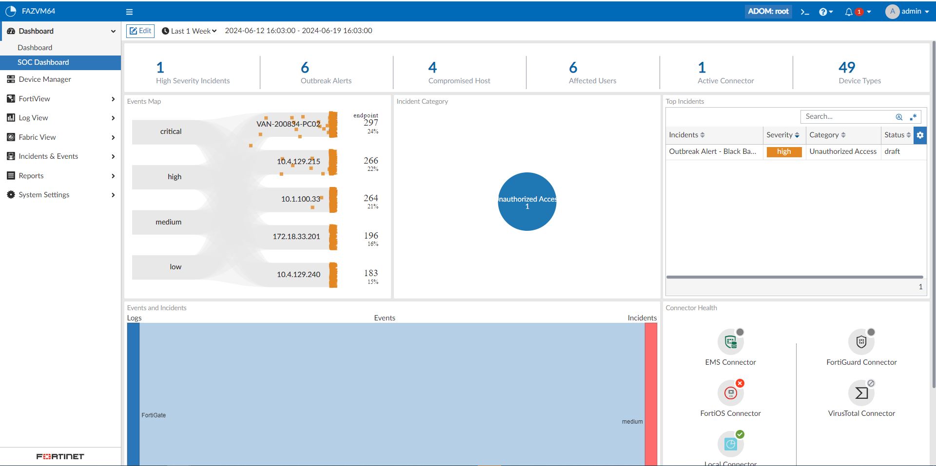Select the FortiView sidebar icon
The image size is (936, 466).
[x=10, y=98]
